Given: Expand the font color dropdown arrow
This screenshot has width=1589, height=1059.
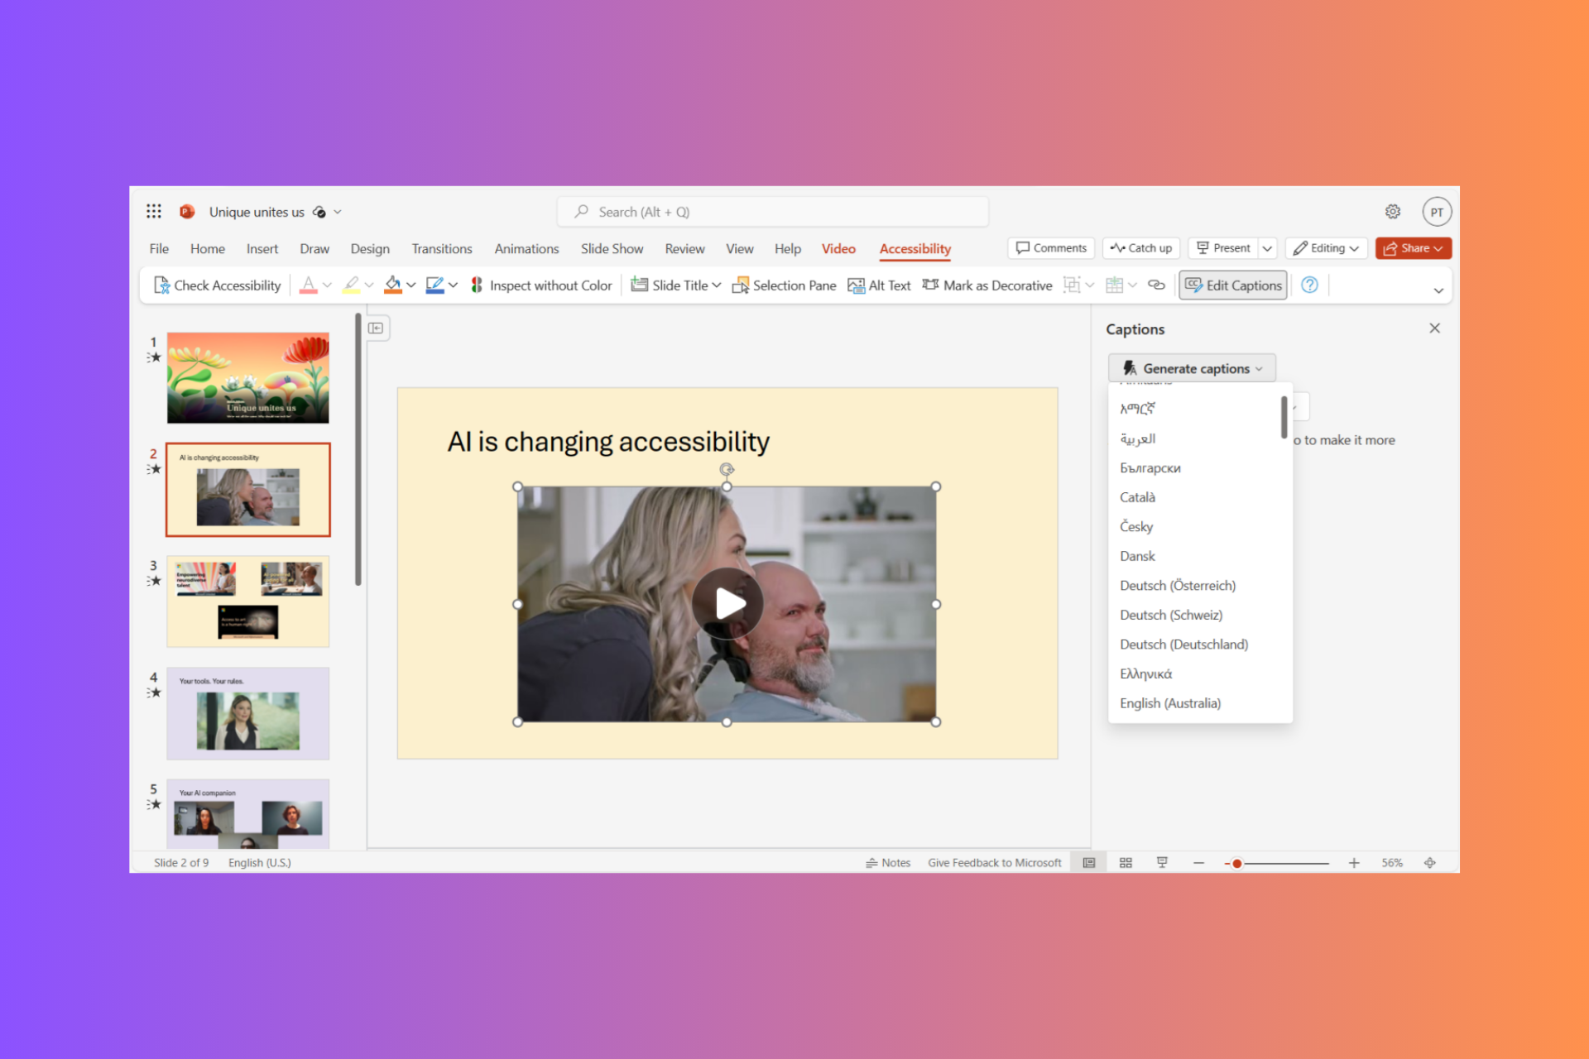Looking at the screenshot, I should tap(327, 285).
